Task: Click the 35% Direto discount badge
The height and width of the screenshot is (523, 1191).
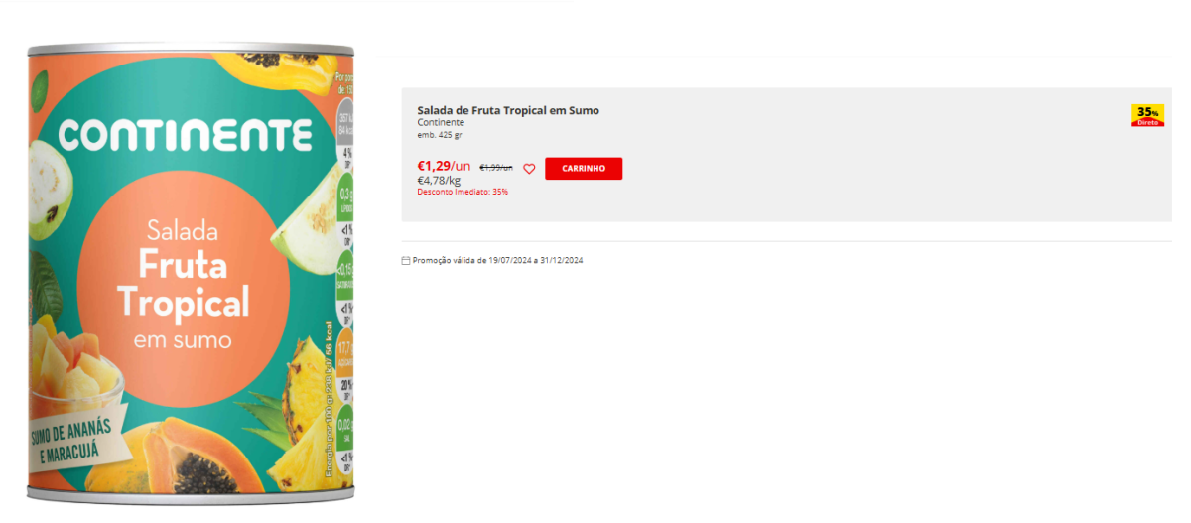Action: pyautogui.click(x=1147, y=115)
